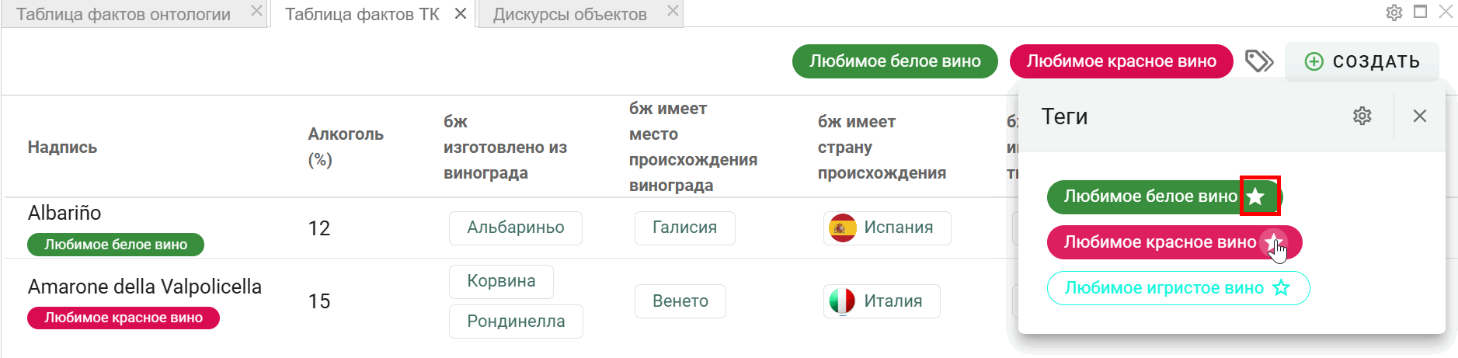
Task: Toggle star on Любимое белое вино tag
Action: pyautogui.click(x=1256, y=196)
